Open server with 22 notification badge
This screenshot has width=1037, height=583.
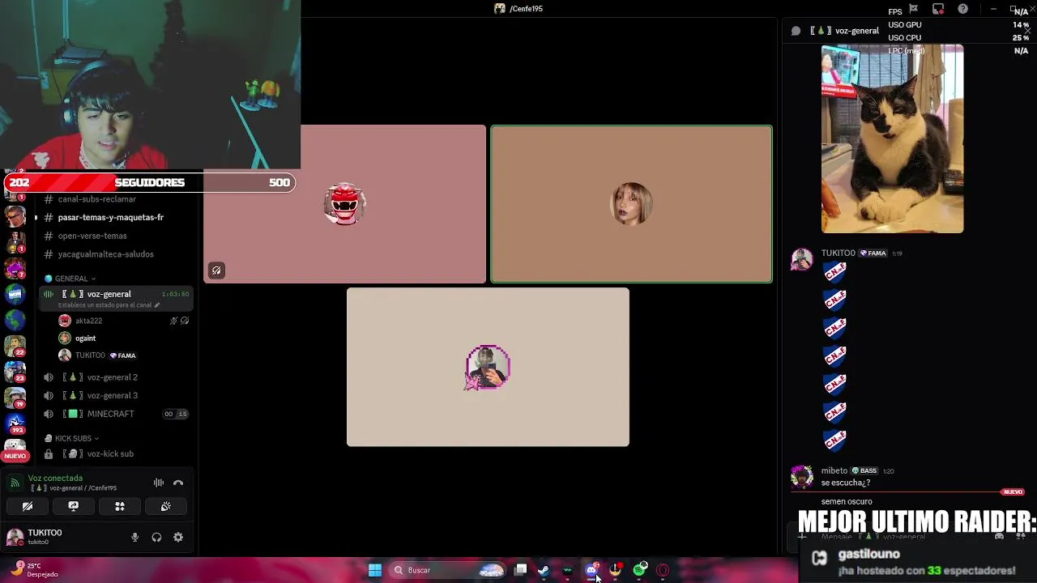click(x=15, y=345)
